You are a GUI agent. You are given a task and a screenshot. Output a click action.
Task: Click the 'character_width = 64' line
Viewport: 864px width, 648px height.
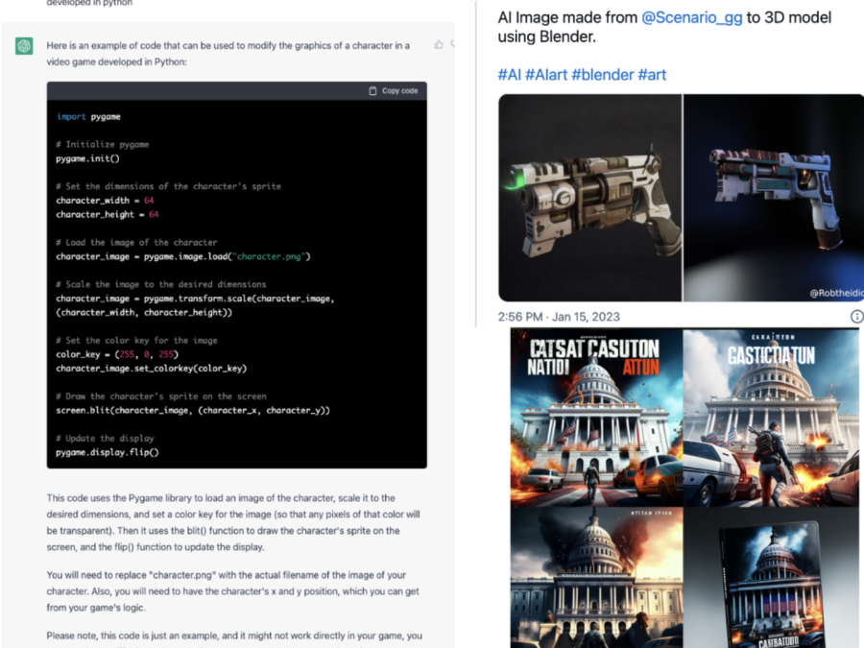(x=106, y=201)
